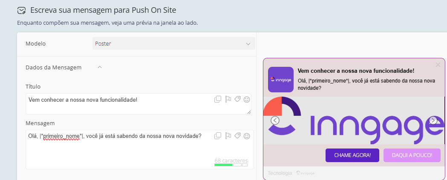Click the tag icon in Título field
Screen dimensions: 447x180
(237, 99)
